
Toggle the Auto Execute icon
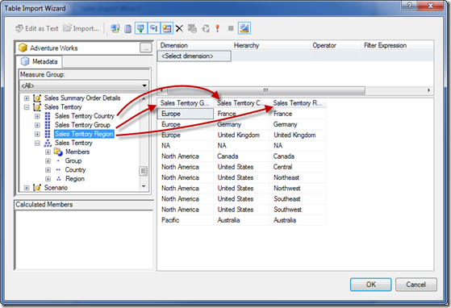coord(154,28)
